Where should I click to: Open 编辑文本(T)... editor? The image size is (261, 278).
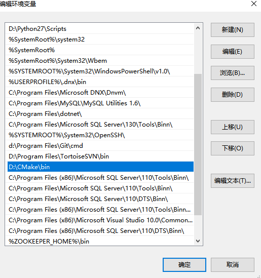[x=233, y=181]
